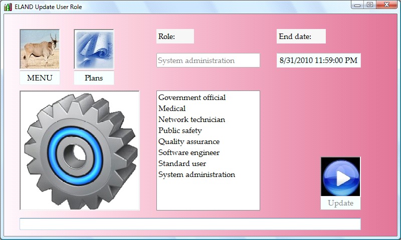Pick System administration in the role list
The image size is (401, 240).
[196, 174]
